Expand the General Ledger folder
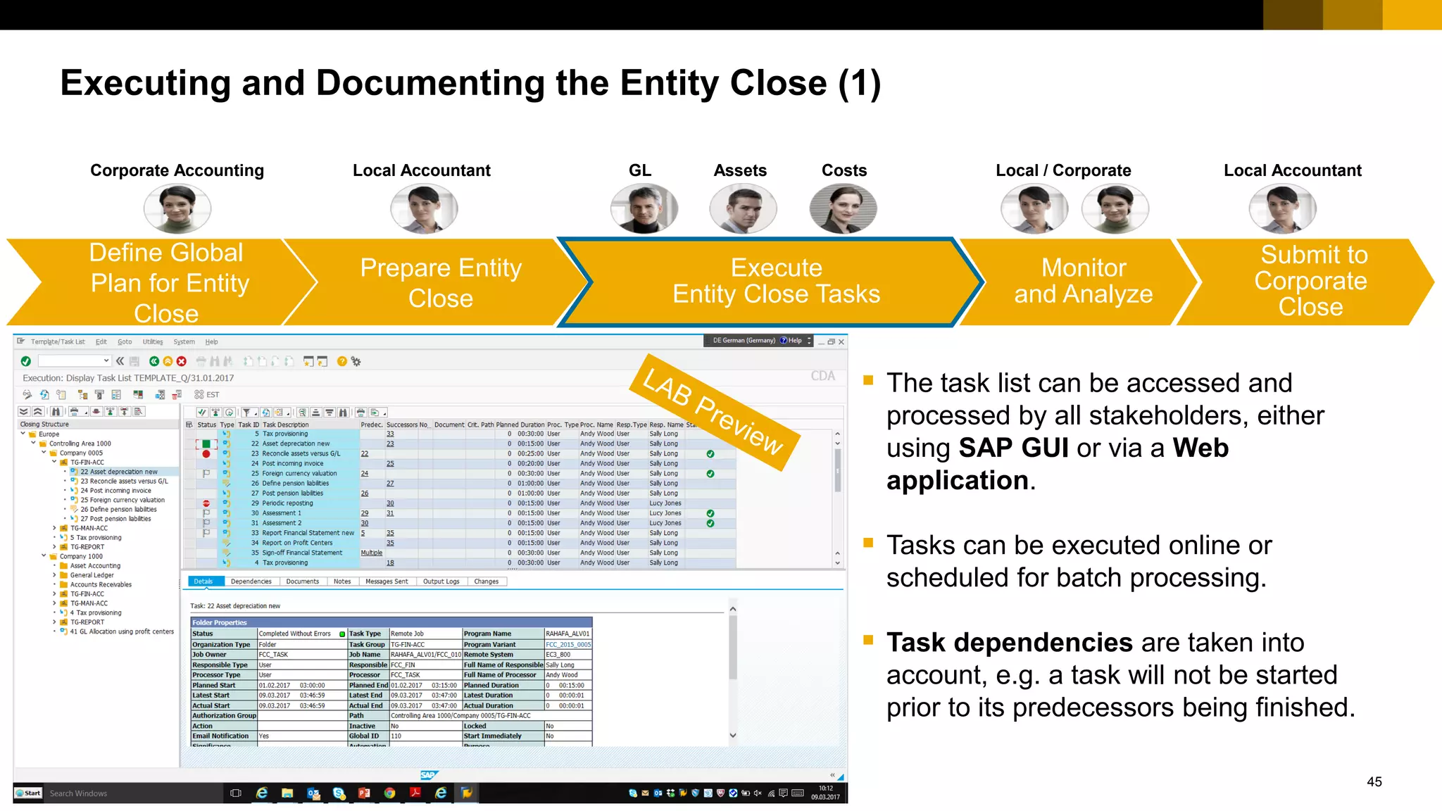 (x=54, y=575)
